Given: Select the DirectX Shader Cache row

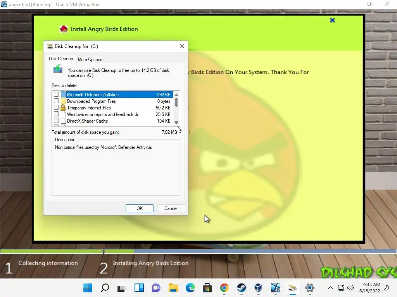Looking at the screenshot, I should pyautogui.click(x=112, y=121).
